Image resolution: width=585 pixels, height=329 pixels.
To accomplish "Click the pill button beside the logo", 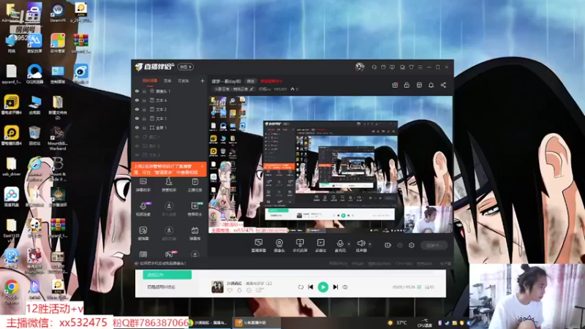I will [x=186, y=67].
